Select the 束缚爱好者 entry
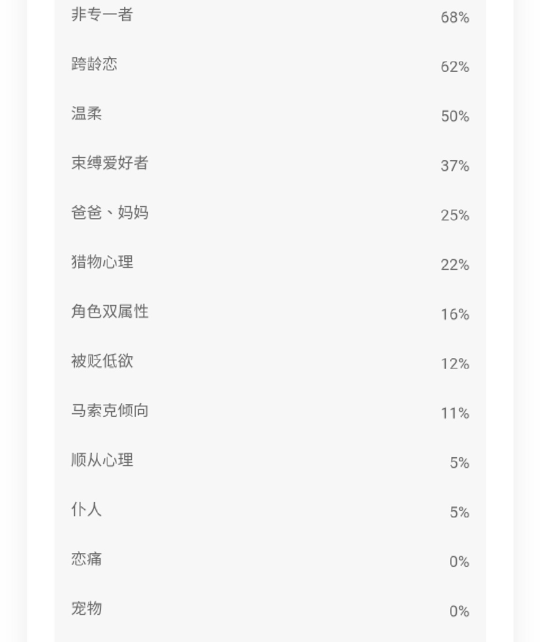 click(110, 163)
